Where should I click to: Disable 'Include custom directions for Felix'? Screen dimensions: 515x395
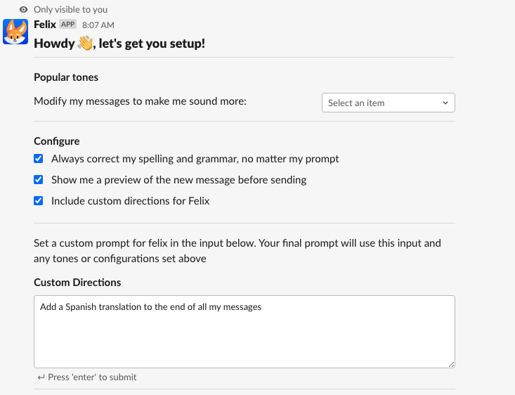click(x=39, y=201)
